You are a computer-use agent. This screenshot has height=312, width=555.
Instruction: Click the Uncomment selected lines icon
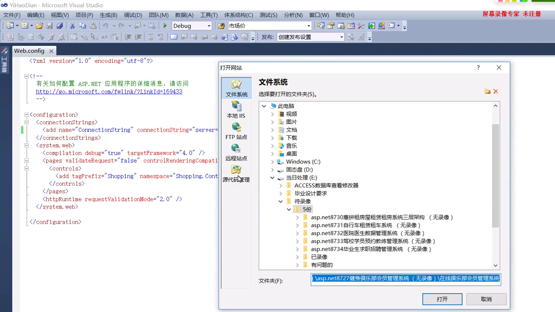click(x=160, y=37)
